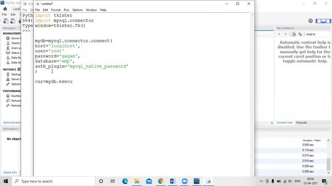Open the Format menu in IDLE editor
The image size is (332, 186).
pos(56,10)
